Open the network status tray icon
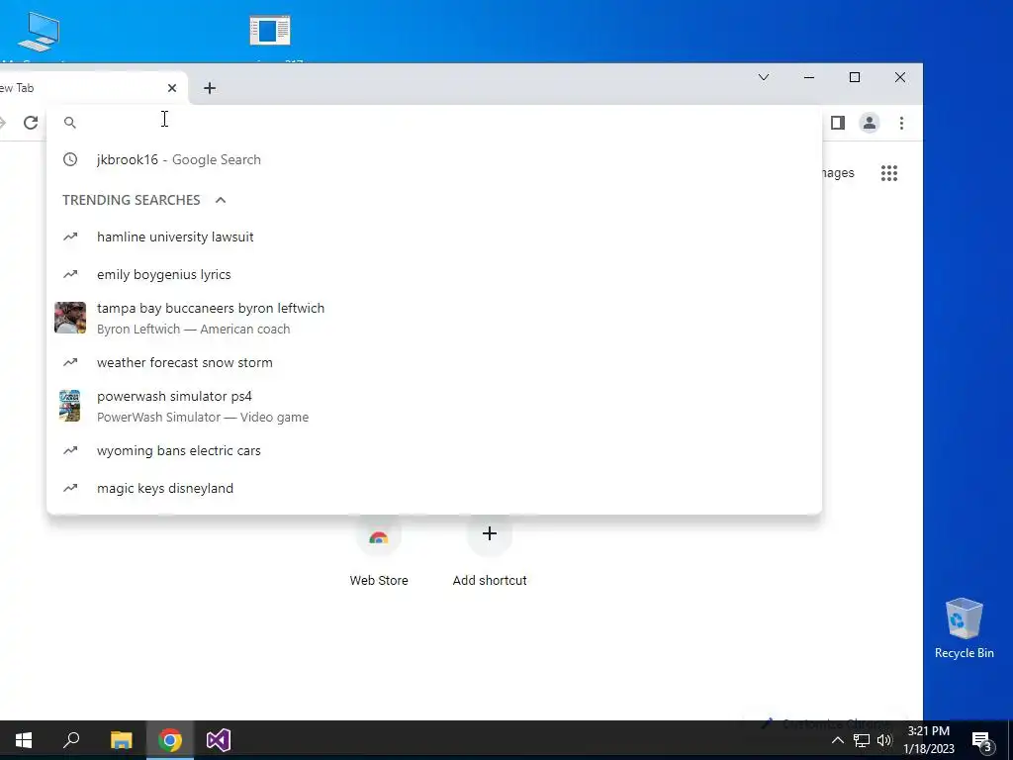This screenshot has height=760, width=1013. click(x=862, y=740)
